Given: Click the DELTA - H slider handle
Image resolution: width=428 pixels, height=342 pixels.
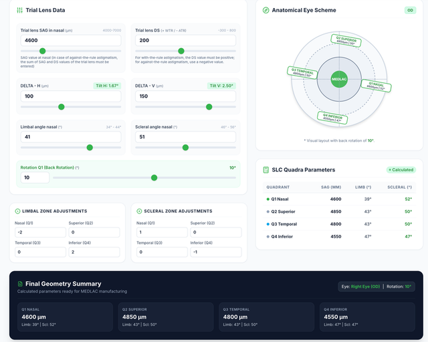Looking at the screenshot, I should coord(62,107).
